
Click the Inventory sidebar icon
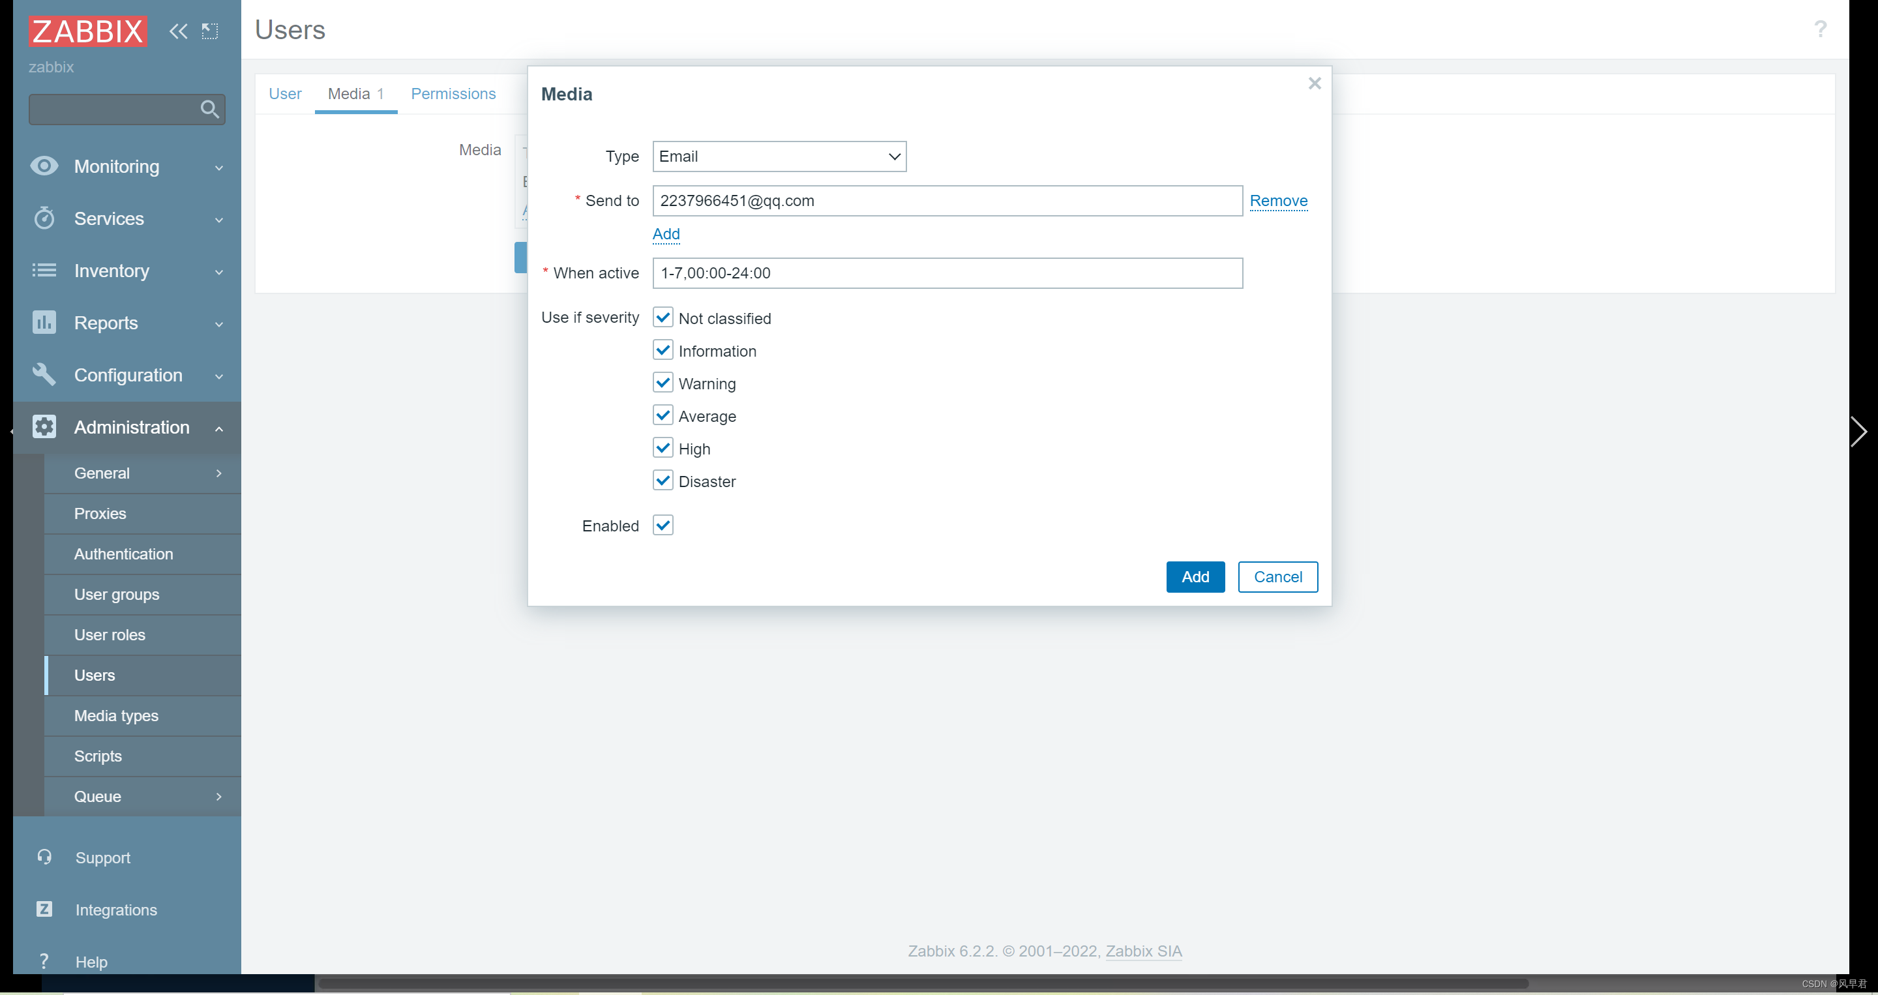(45, 271)
